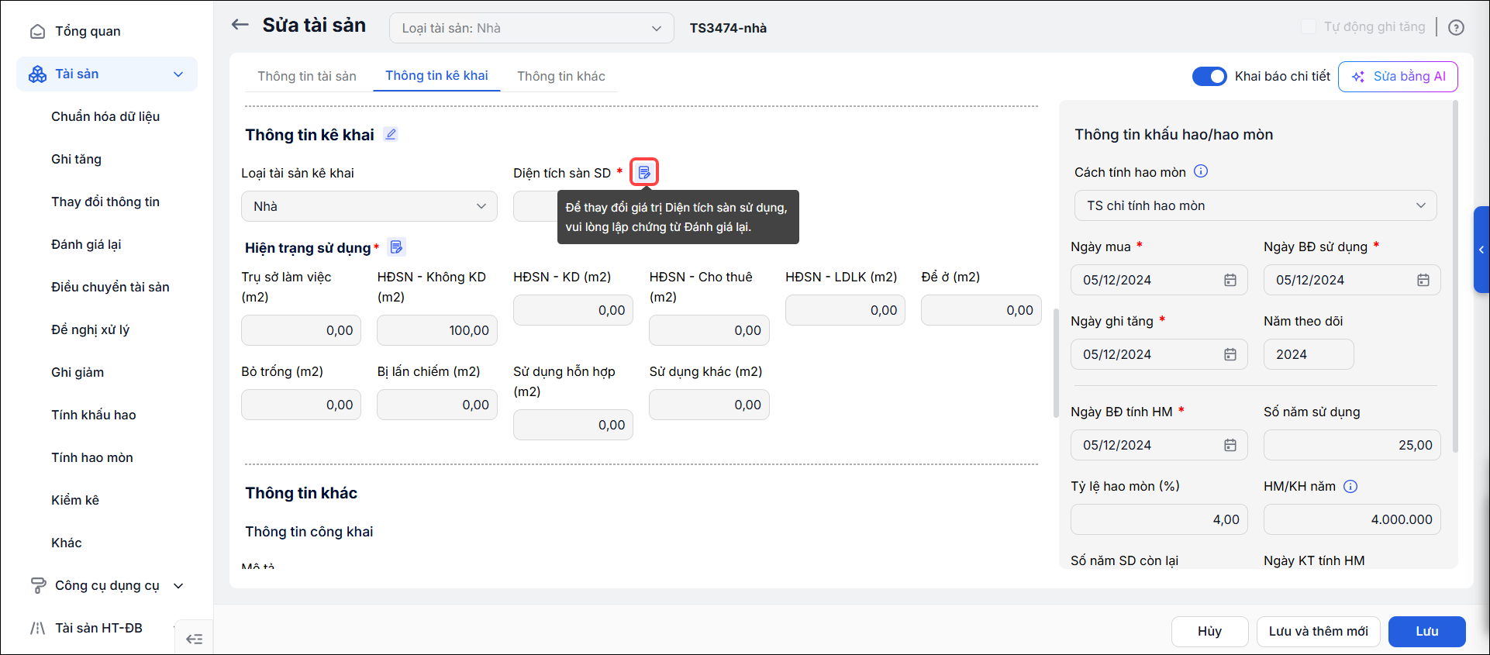
Task: Click the info icon next to Cách tính hao mòn
Action: pos(1201,171)
